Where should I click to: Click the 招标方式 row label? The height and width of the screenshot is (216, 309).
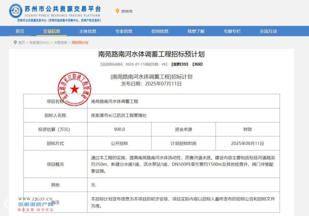click(x=55, y=144)
